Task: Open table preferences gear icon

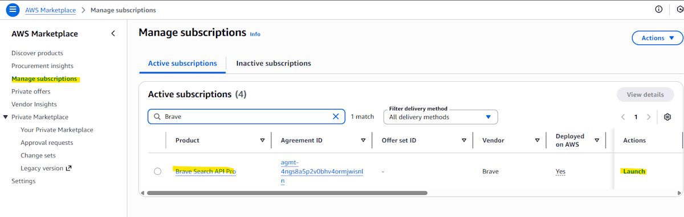Action: click(x=667, y=117)
